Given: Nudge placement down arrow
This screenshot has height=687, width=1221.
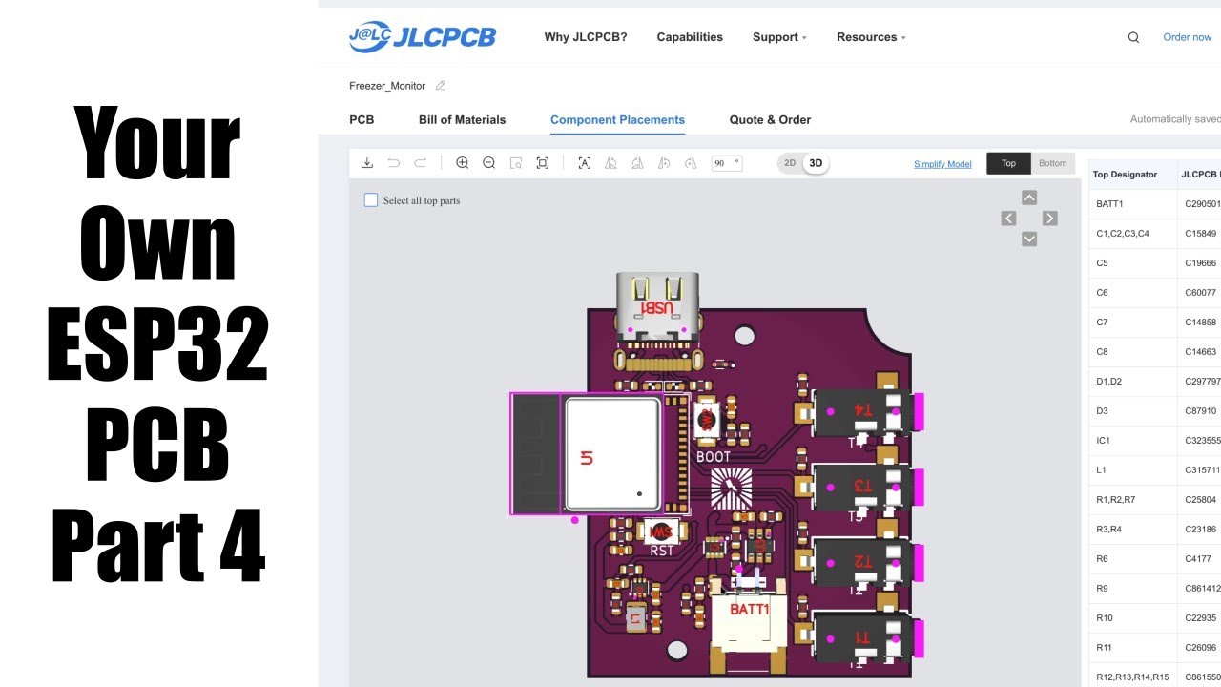Looking at the screenshot, I should (x=1029, y=239).
